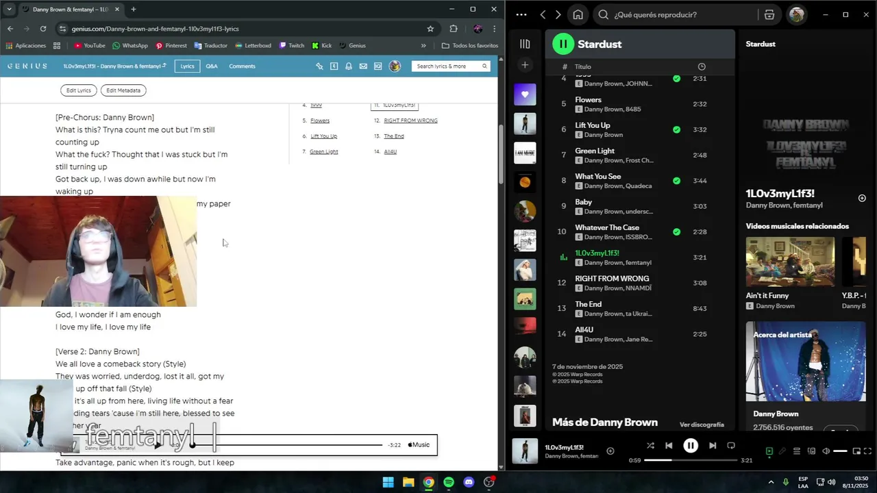Go forward in Spotify navigation
The height and width of the screenshot is (493, 877).
[x=558, y=14]
